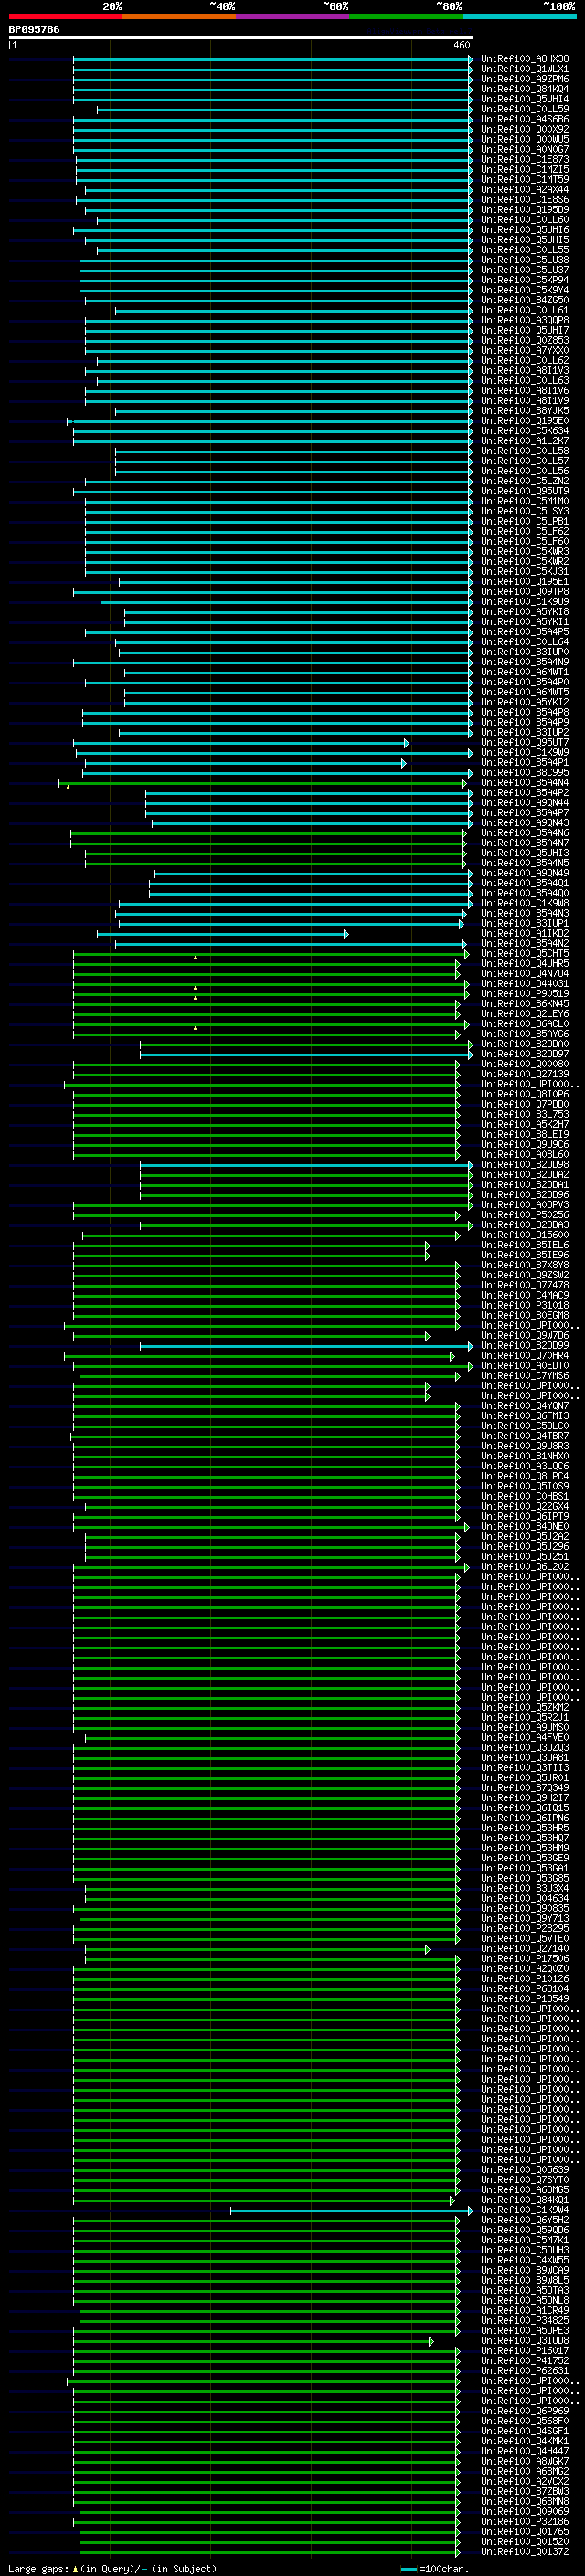Select hit label UniRef100_A8I1V3
This screenshot has height=2576, width=585.
pyautogui.click(x=525, y=370)
